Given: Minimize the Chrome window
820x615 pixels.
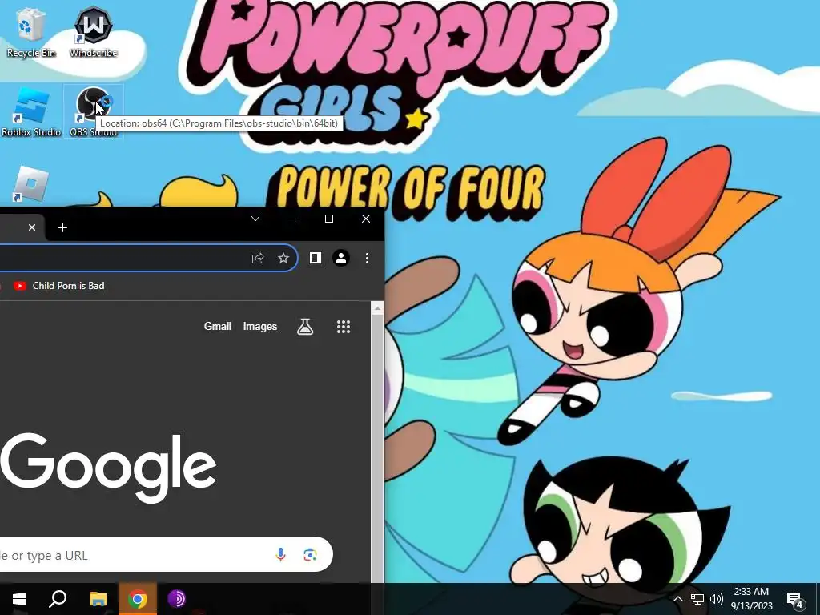Looking at the screenshot, I should tap(292, 219).
